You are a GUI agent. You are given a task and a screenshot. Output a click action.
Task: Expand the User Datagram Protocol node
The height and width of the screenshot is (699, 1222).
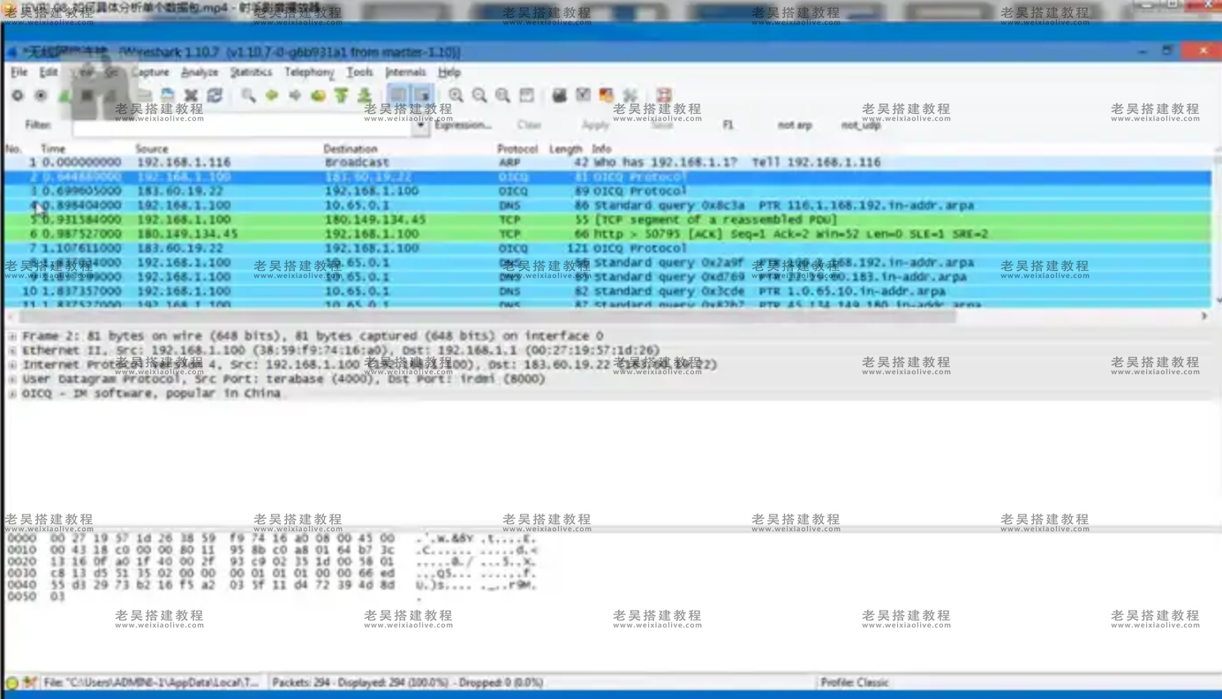[x=12, y=380]
